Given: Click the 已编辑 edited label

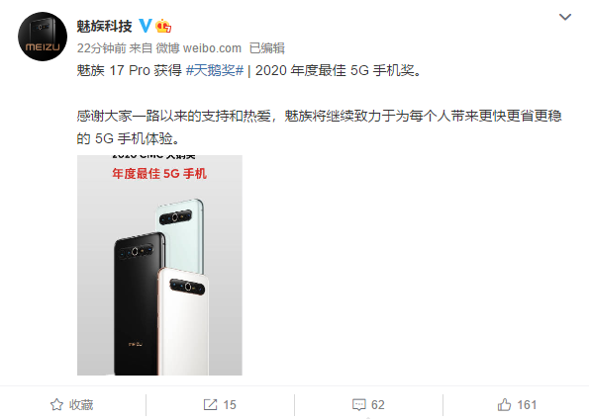Looking at the screenshot, I should click(266, 48).
